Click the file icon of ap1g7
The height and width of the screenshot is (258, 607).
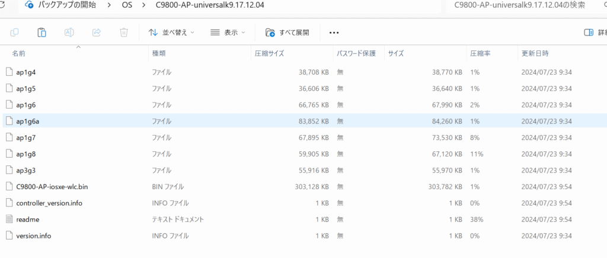9,138
